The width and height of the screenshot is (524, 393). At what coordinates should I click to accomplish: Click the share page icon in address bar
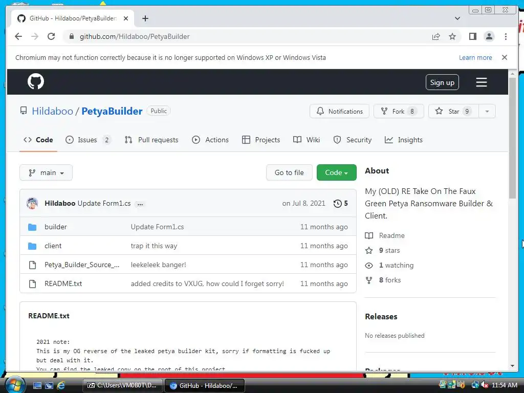pyautogui.click(x=436, y=36)
